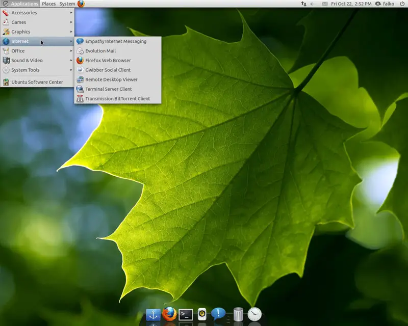Expand the Sound & Video submenu
The height and width of the screenshot is (326, 408).
pyautogui.click(x=37, y=60)
